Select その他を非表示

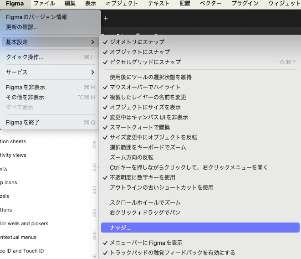pyautogui.click(x=50, y=97)
